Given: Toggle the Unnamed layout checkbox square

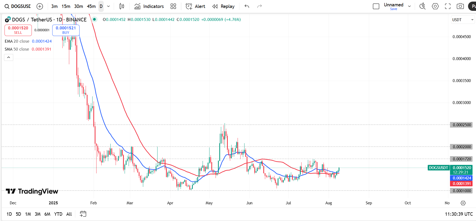Looking at the screenshot, I should (376, 6).
